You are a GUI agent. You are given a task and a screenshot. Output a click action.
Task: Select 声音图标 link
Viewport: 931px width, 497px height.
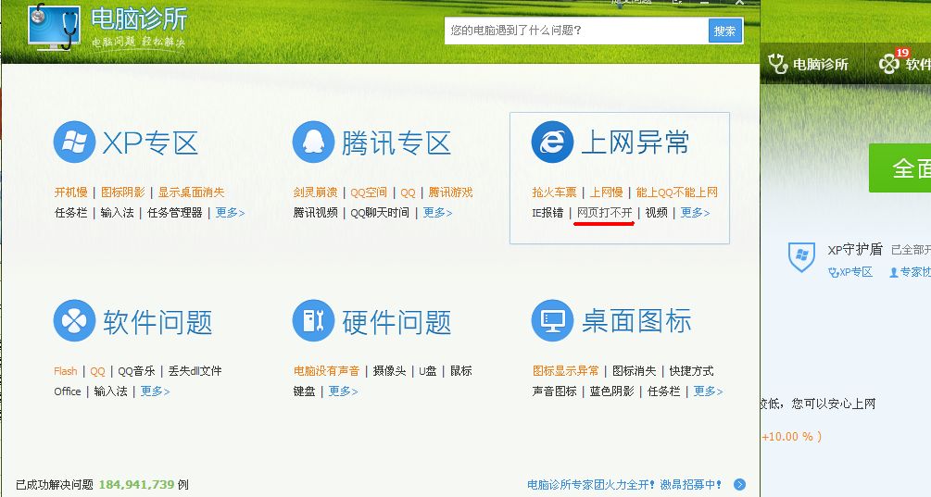(x=555, y=391)
